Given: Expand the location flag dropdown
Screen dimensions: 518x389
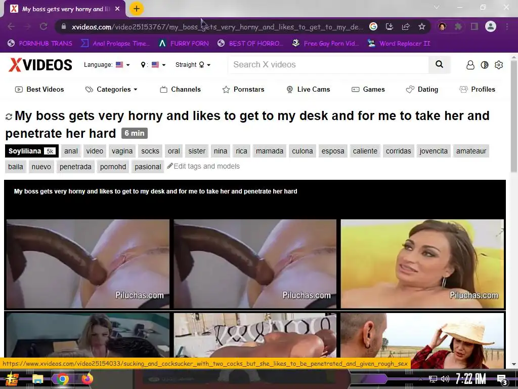Looking at the screenshot, I should [153, 65].
